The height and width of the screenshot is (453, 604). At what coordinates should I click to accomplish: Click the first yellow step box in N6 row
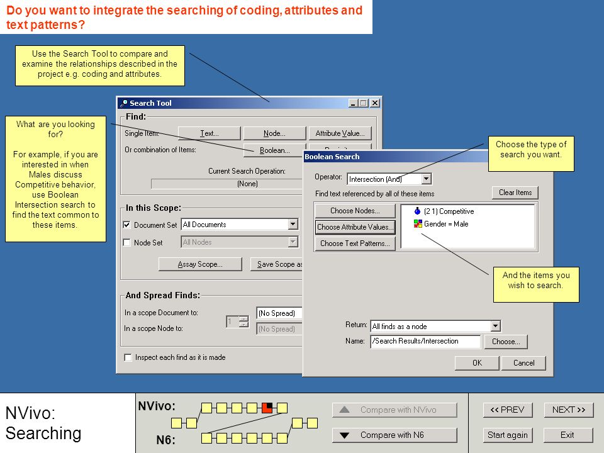click(206, 438)
